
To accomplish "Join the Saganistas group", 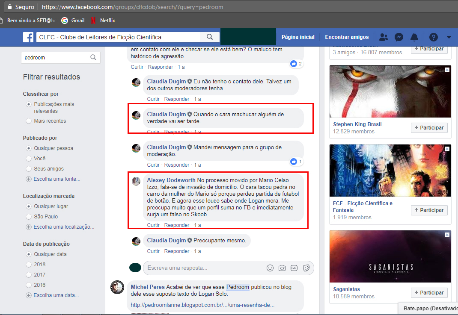I will (429, 292).
